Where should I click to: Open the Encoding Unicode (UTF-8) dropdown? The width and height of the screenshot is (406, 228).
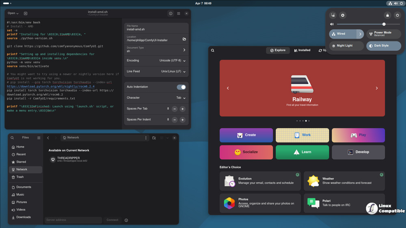[173, 60]
